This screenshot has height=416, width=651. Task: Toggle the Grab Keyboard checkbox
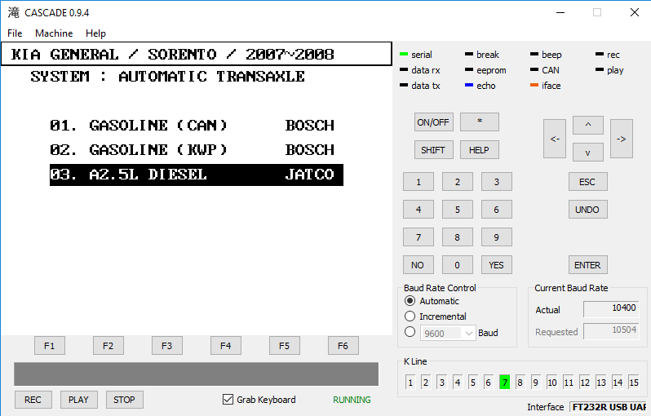click(228, 400)
